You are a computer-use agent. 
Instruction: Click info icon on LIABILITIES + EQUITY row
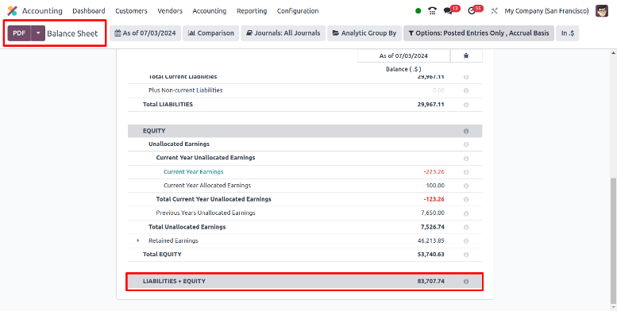coord(466,282)
